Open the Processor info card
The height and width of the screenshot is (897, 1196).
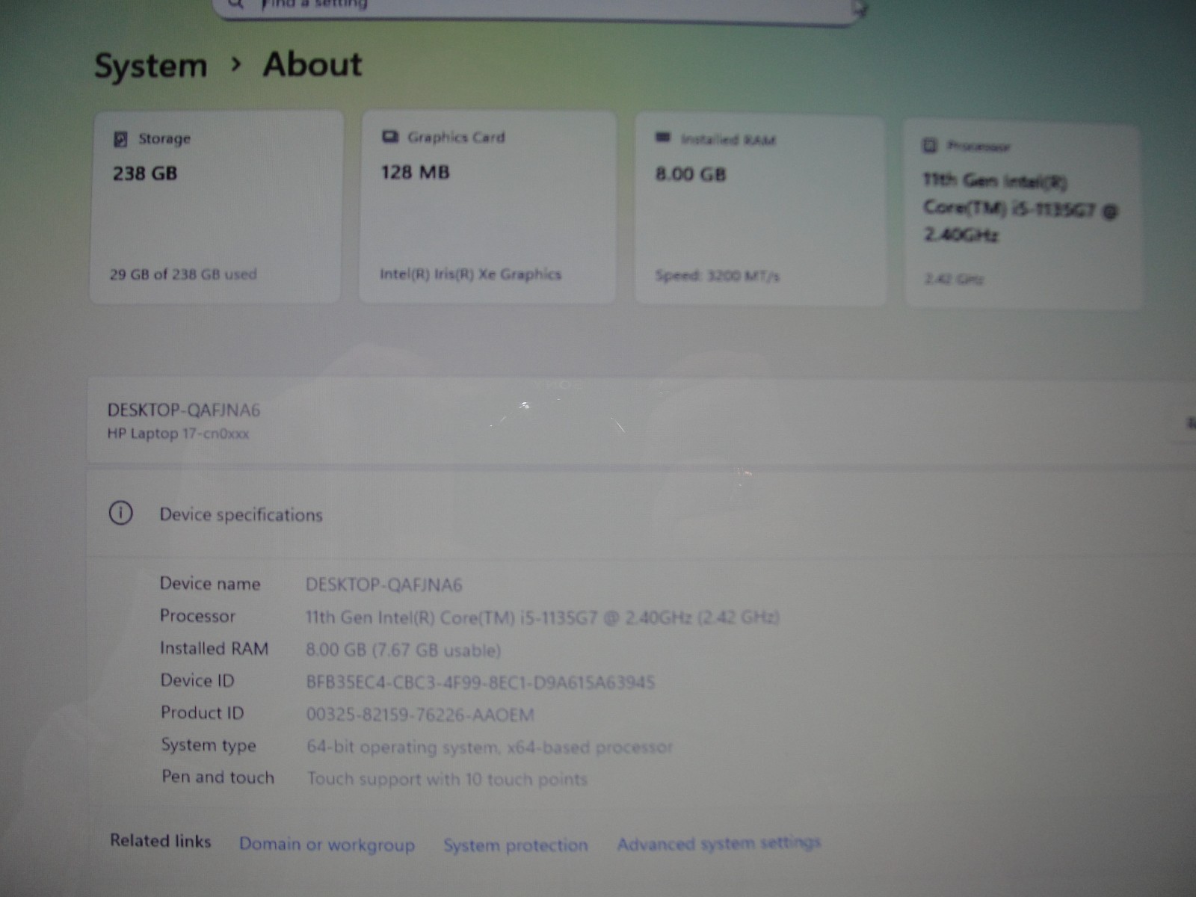(1024, 216)
